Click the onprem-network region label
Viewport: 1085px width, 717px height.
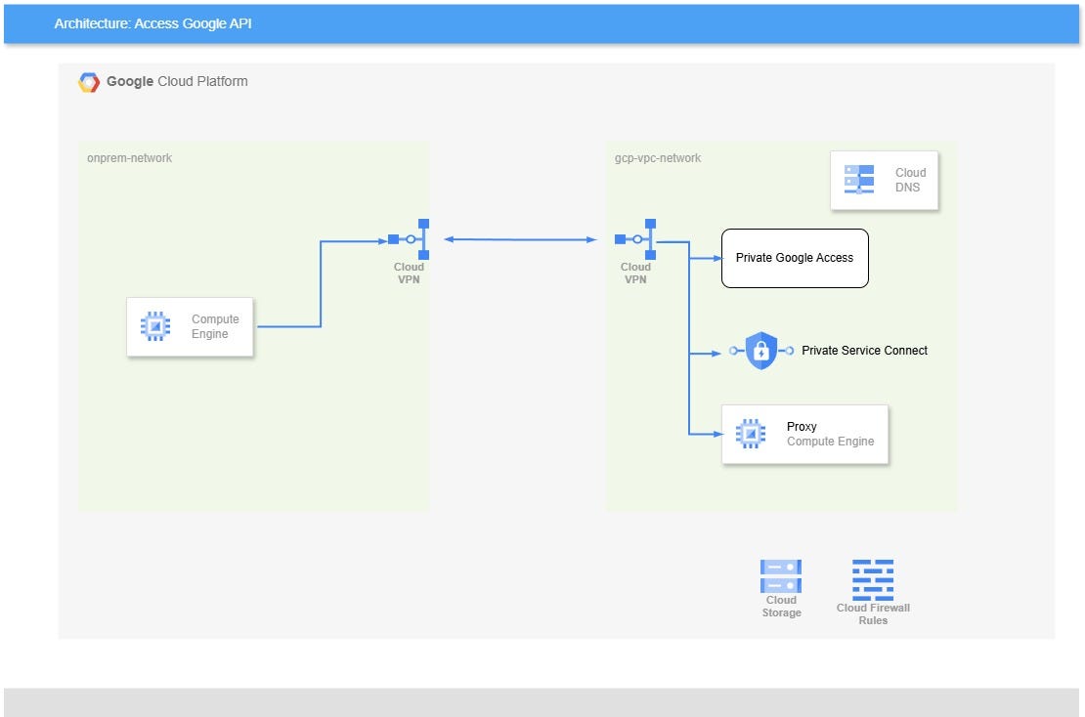pos(128,157)
